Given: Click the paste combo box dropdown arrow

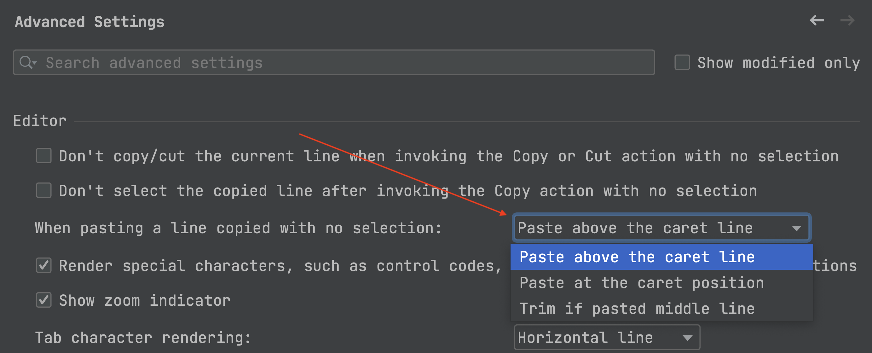Looking at the screenshot, I should point(796,228).
